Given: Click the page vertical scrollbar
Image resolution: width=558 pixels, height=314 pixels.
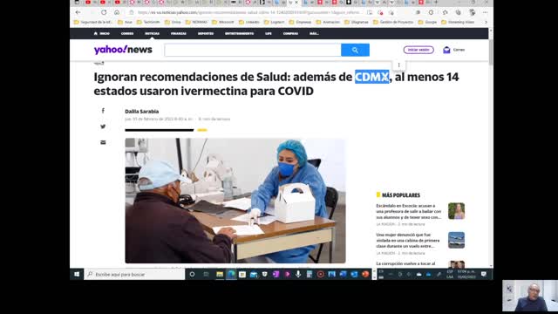Looking at the screenshot, I should (x=491, y=53).
